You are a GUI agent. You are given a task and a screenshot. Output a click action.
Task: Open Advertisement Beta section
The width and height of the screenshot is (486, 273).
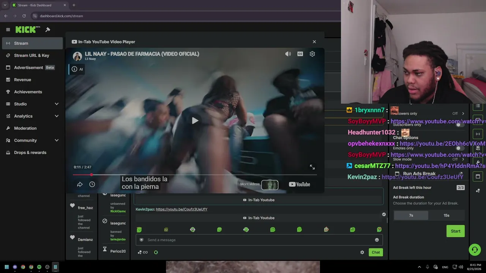tap(32, 67)
